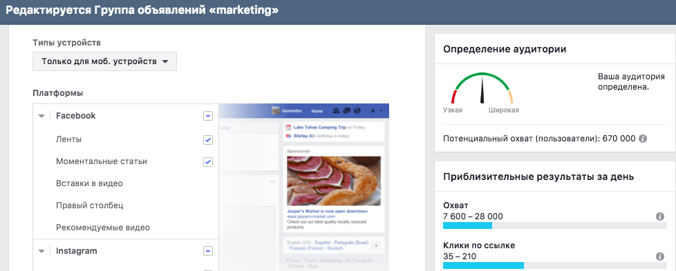Show info for Клики по ссылке
Viewport: 676px width, 271px height.
(659, 257)
